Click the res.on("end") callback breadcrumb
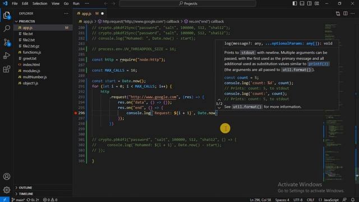Screen dimensions: 359x202 coord(204,21)
